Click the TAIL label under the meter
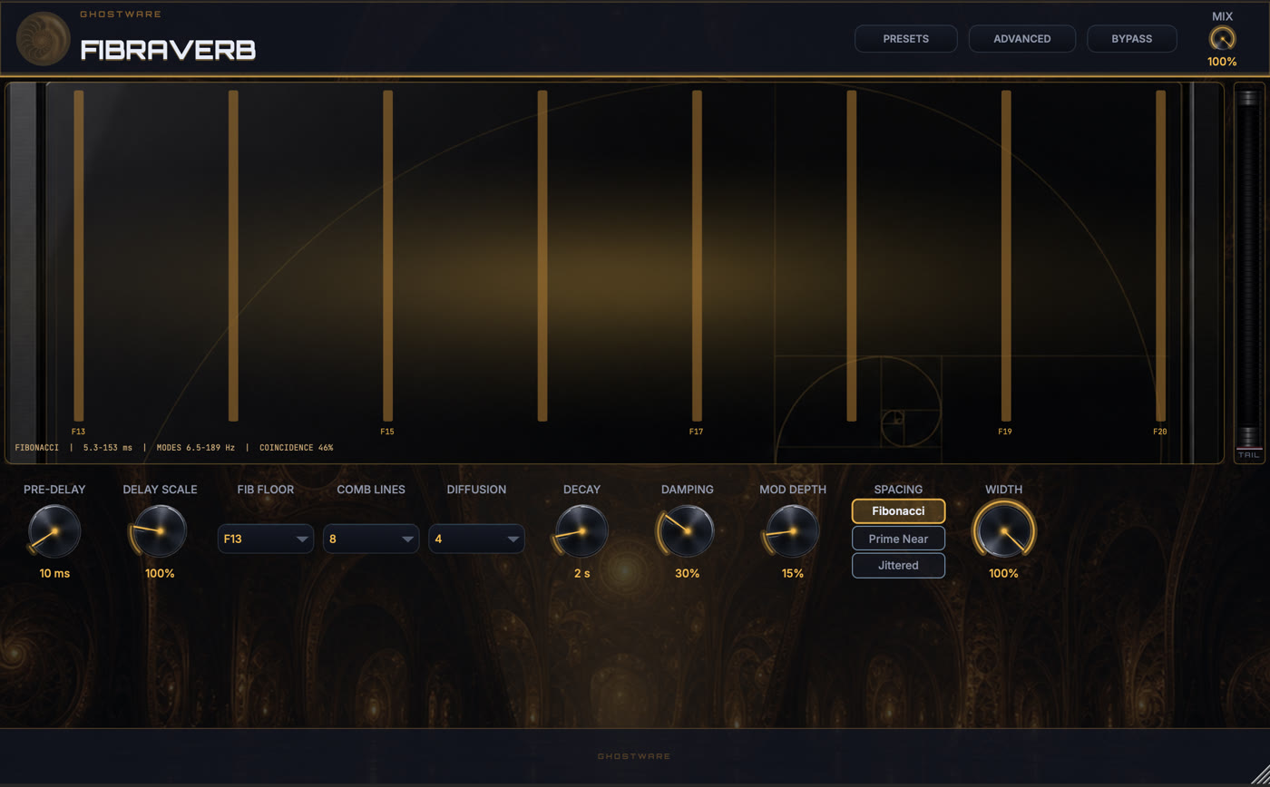Viewport: 1270px width, 787px height. (x=1249, y=455)
